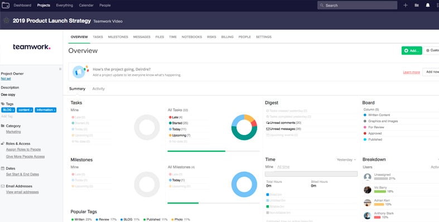Click the Unassigned user avatar
Viewport: 439px width, 222px height.
click(368, 177)
